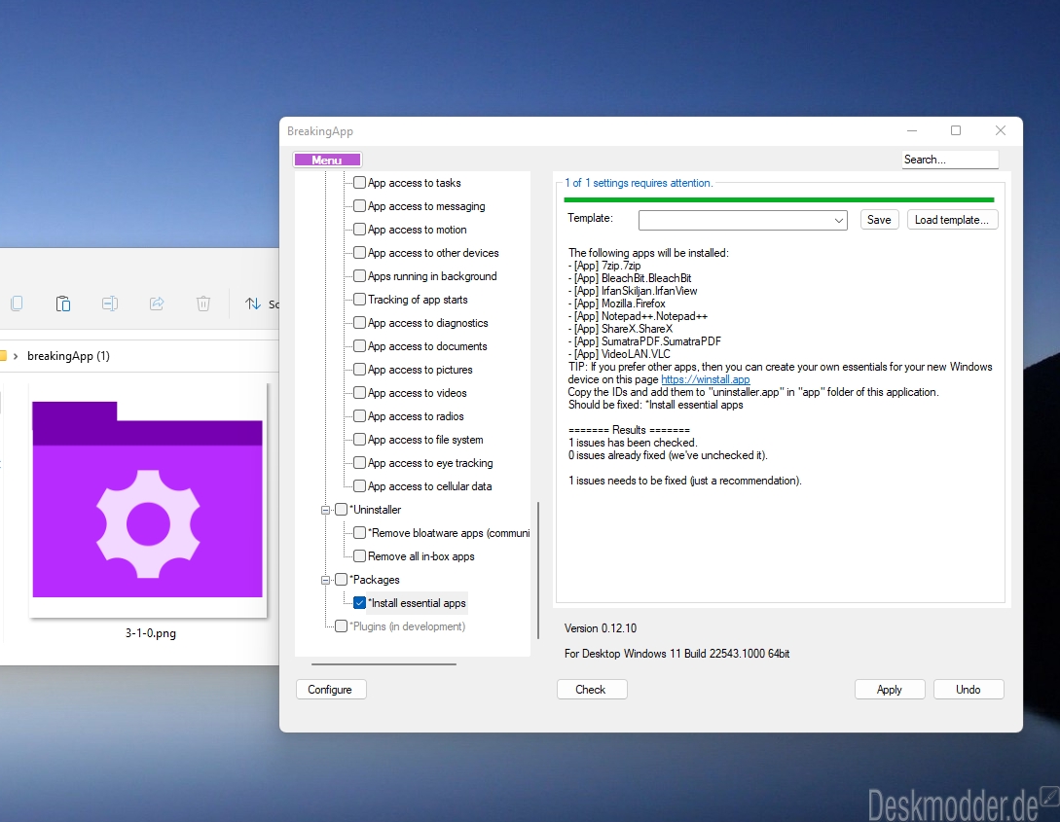Screen dimensions: 1060x822
Task: Check *Remove bloatware apps option
Action: point(359,532)
